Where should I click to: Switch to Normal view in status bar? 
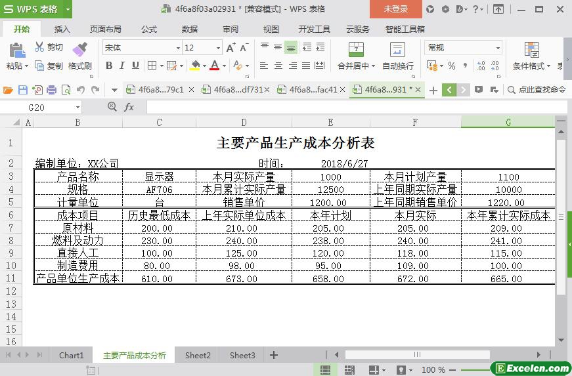(x=325, y=370)
